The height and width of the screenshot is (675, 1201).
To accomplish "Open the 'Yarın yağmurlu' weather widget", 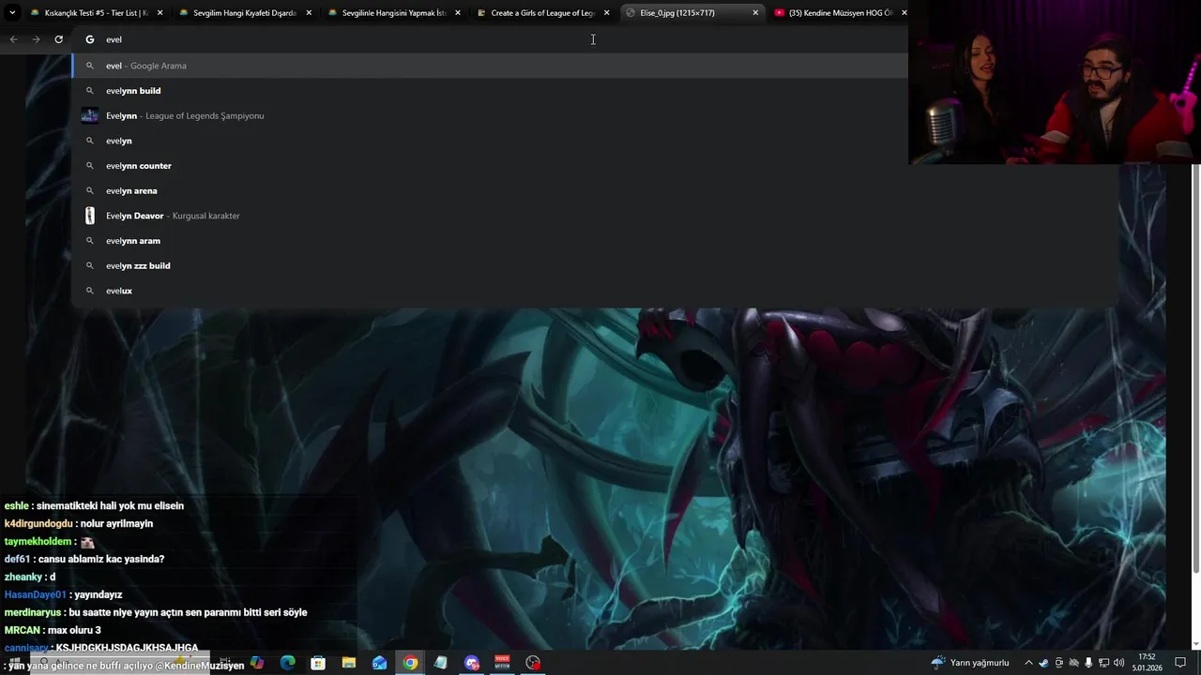I will 970,663.
